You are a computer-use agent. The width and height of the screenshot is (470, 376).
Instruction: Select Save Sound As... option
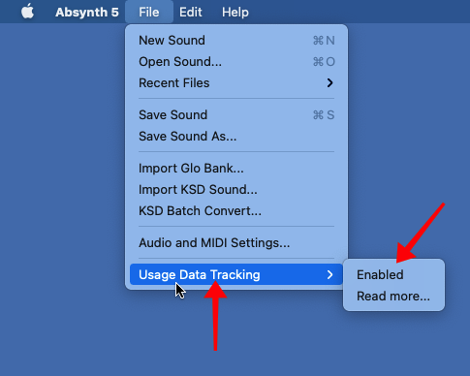(x=236, y=137)
